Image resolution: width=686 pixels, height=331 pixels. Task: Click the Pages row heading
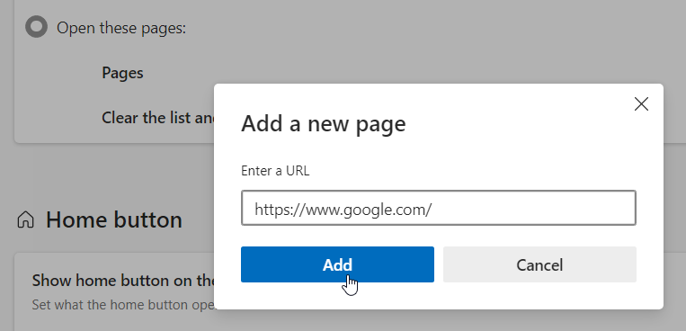122,73
